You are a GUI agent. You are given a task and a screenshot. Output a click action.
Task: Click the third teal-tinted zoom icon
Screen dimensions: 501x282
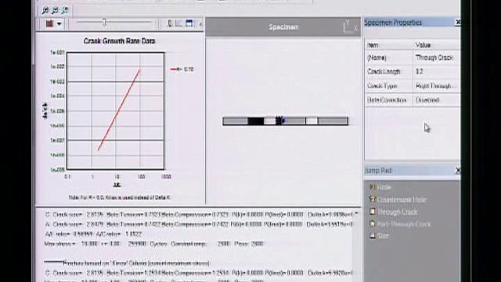(65, 10)
